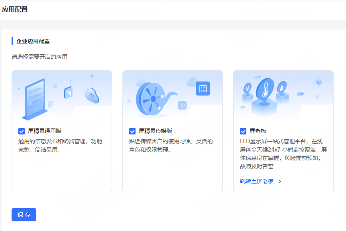
Task: Click the 企业应用配置 section heading
Action: pos(33,41)
